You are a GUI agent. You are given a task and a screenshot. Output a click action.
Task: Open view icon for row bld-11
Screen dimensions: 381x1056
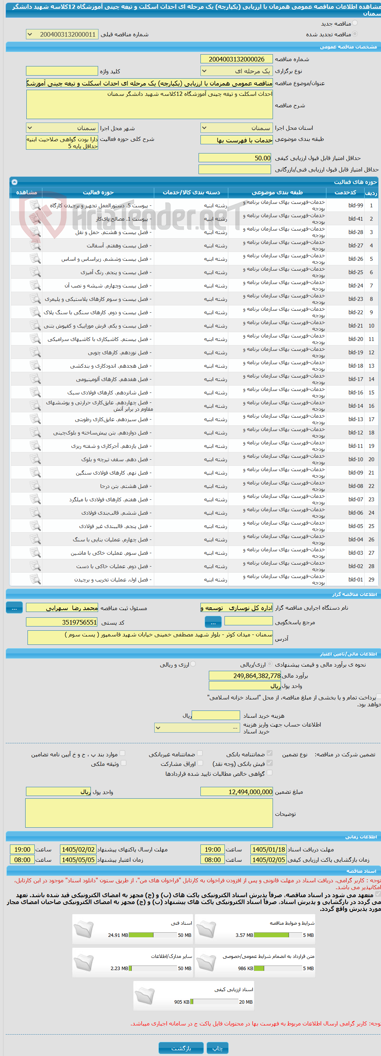point(35,446)
